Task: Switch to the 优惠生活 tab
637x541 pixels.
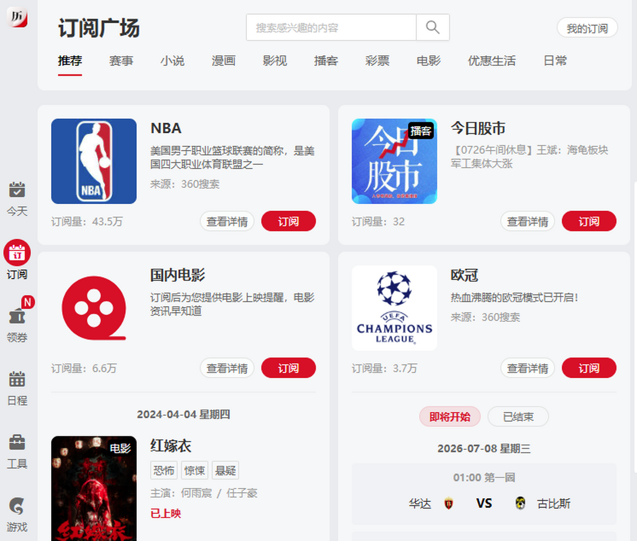Action: 492,60
